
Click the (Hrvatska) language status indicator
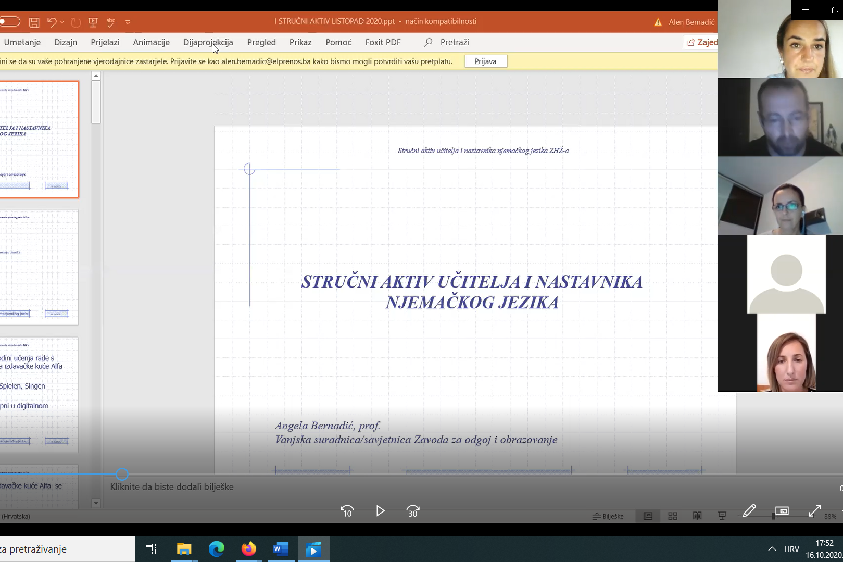pyautogui.click(x=16, y=516)
